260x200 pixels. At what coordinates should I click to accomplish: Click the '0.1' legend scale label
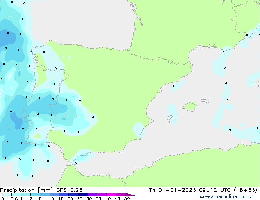5,198
